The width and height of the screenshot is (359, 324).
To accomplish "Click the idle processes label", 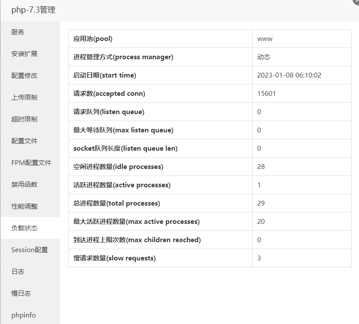I will coord(118,167).
